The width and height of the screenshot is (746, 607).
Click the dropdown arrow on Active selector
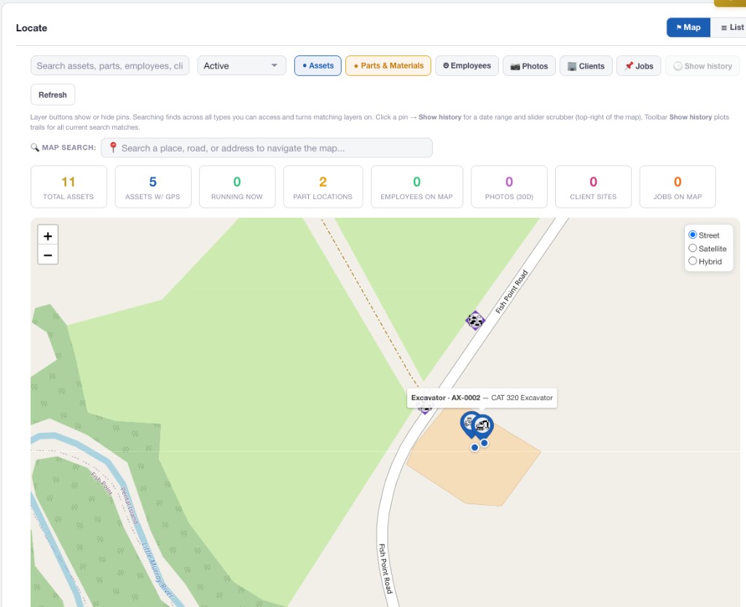274,66
